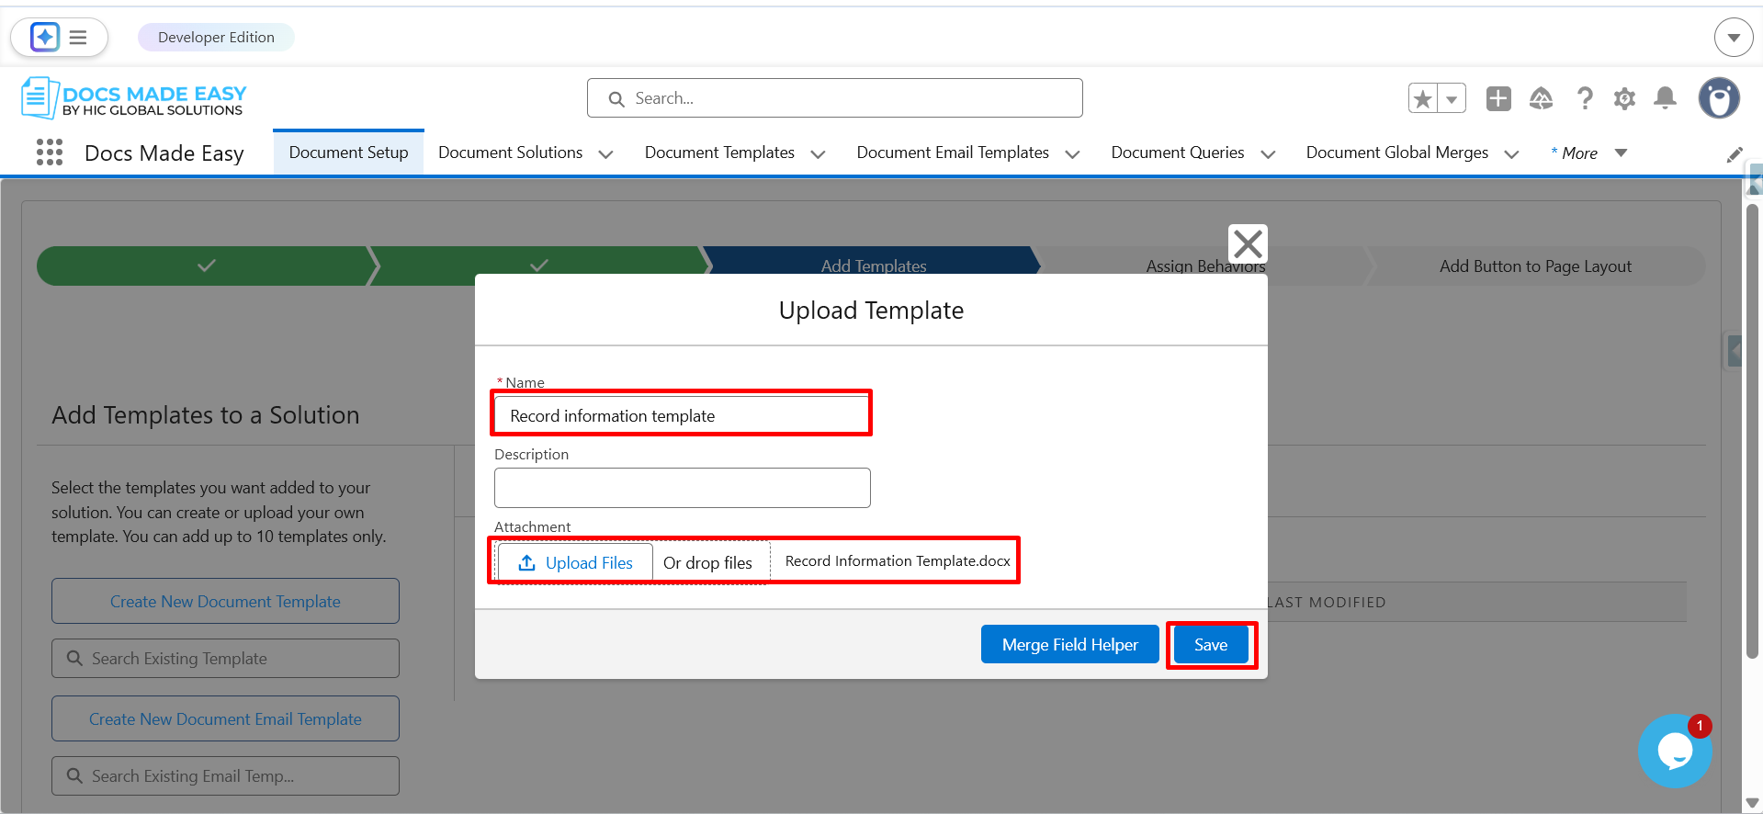Click the Description input field
This screenshot has height=814, width=1763.
[x=682, y=488]
